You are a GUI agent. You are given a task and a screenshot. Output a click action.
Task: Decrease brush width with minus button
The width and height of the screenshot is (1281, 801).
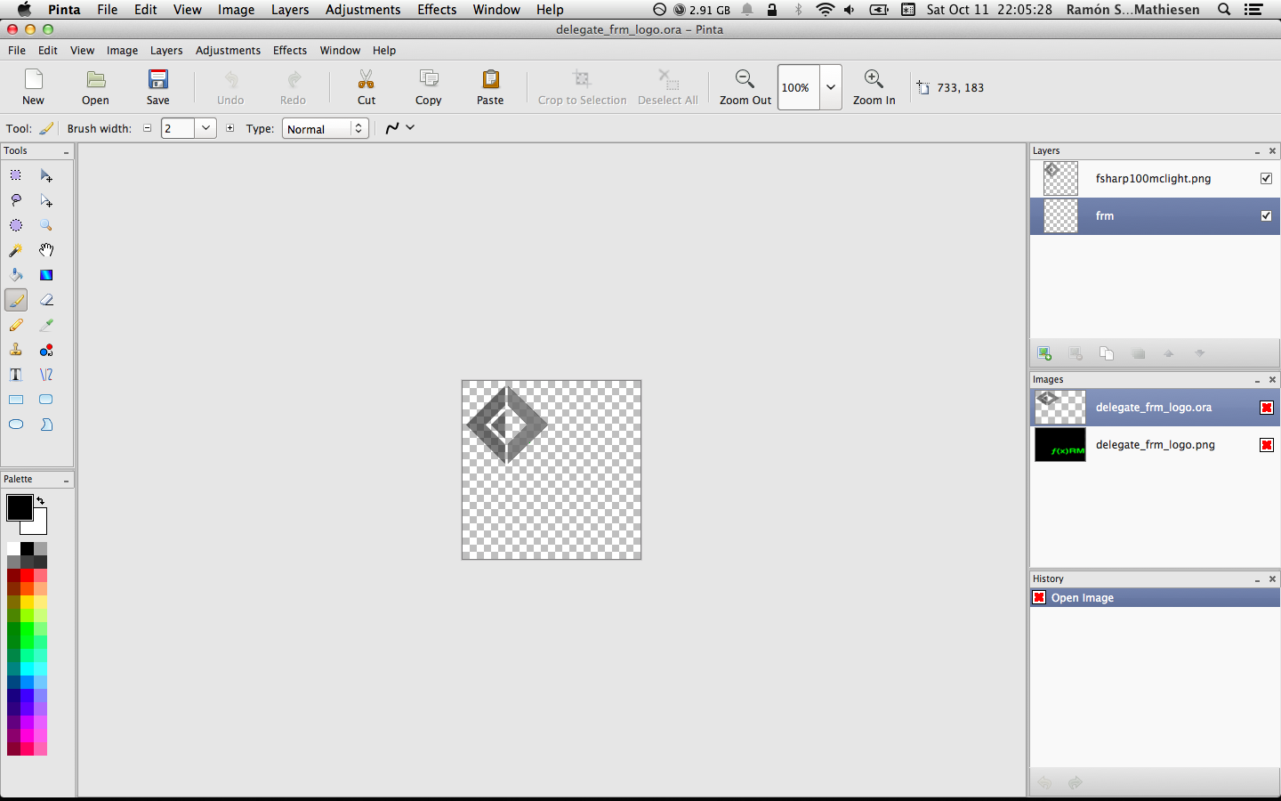(148, 128)
